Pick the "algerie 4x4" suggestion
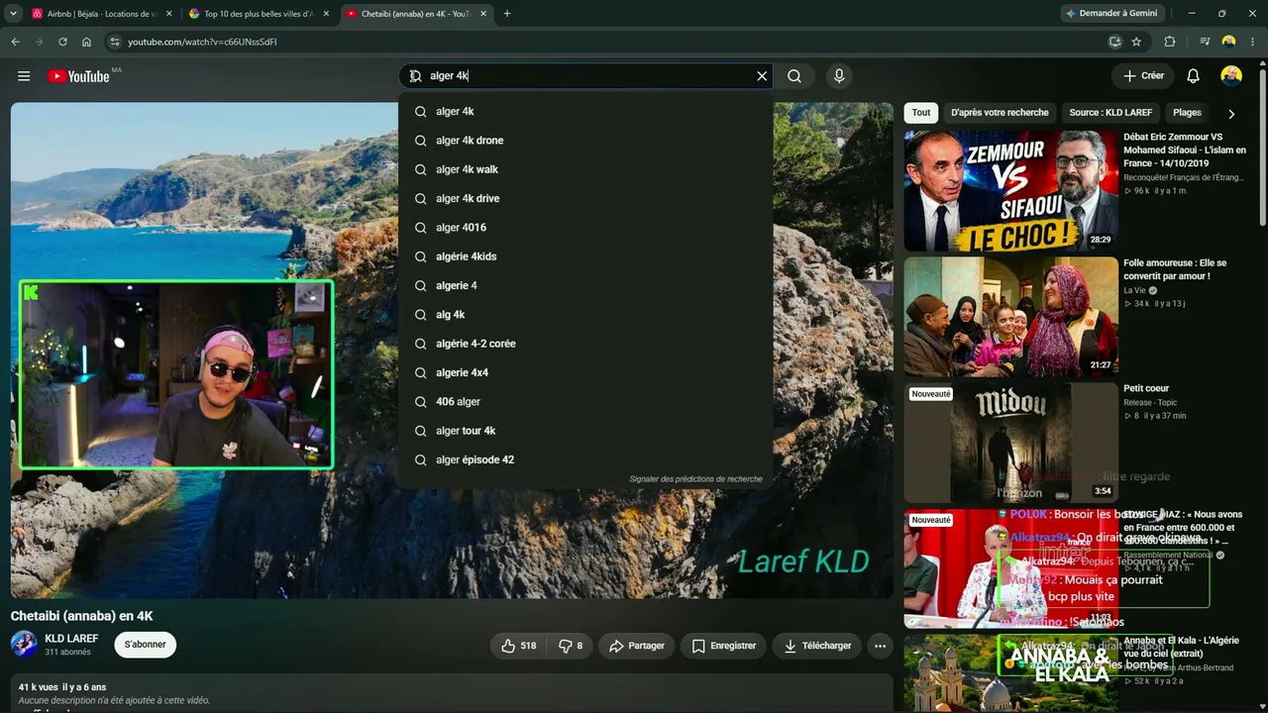The height and width of the screenshot is (713, 1268). 585,372
